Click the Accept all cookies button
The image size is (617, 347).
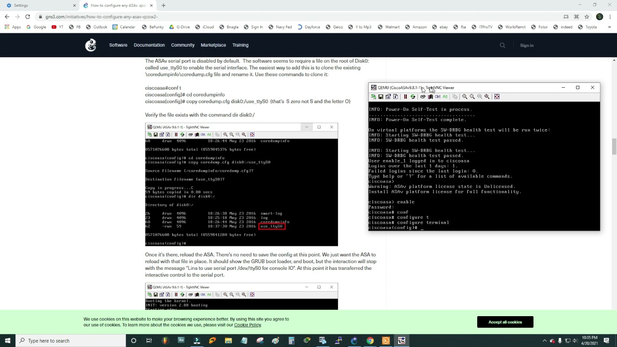(x=505, y=322)
